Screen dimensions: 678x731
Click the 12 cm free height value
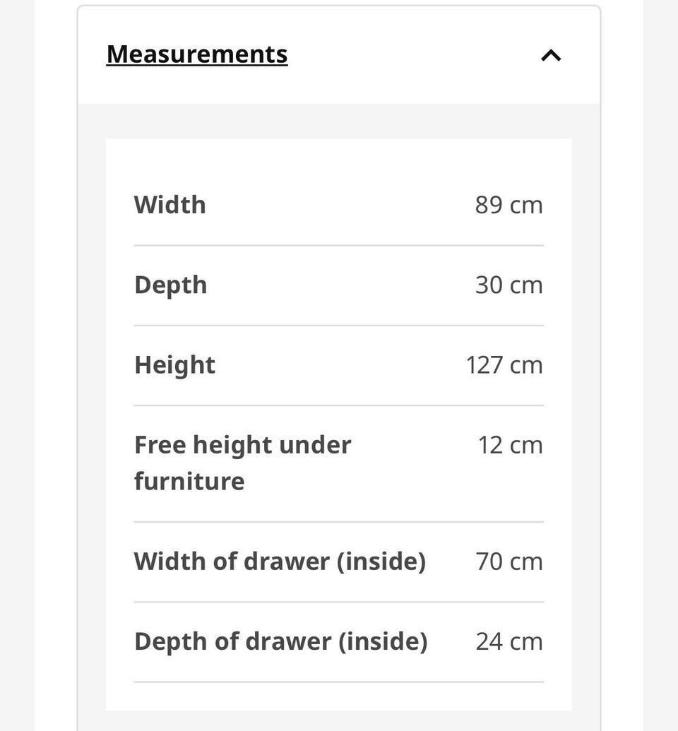[x=511, y=445]
